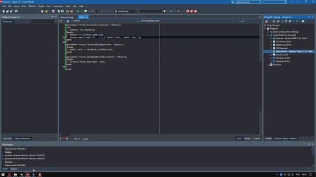
Task: Pin the Projects panel
Action: (310, 17)
